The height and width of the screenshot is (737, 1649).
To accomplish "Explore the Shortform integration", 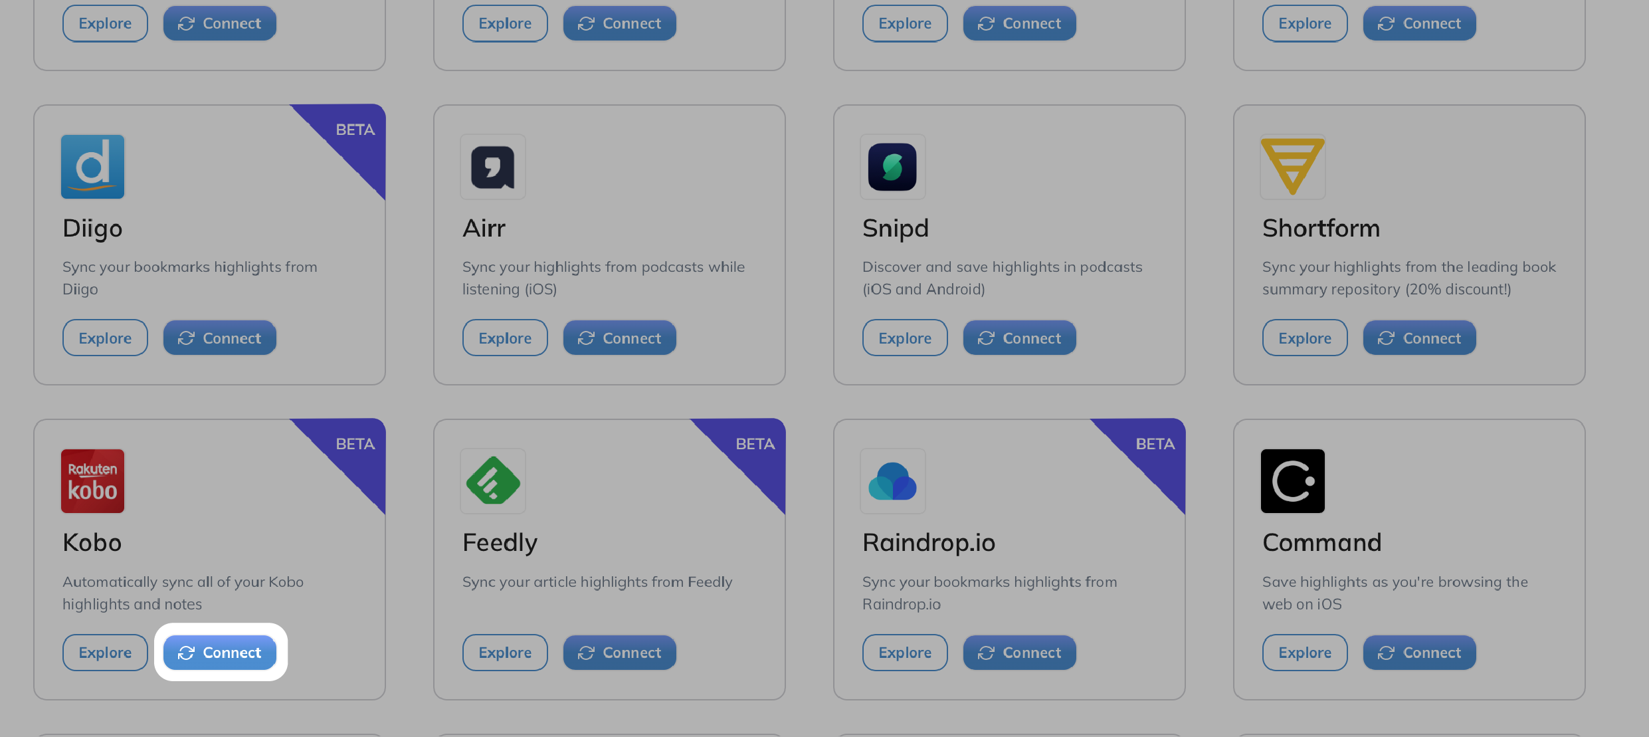I will (x=1304, y=338).
